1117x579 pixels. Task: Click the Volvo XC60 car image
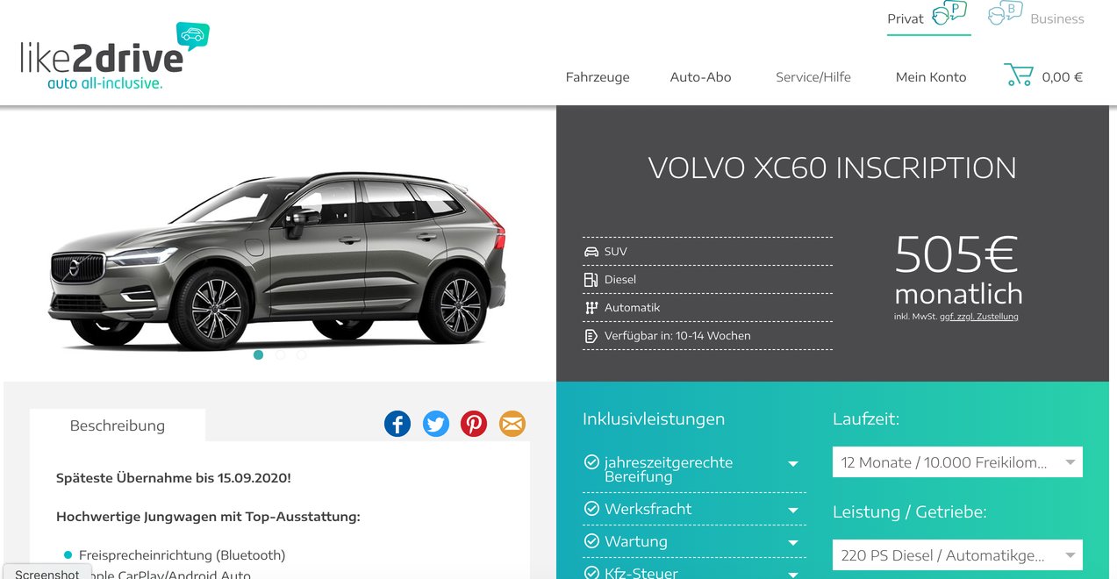click(x=277, y=259)
